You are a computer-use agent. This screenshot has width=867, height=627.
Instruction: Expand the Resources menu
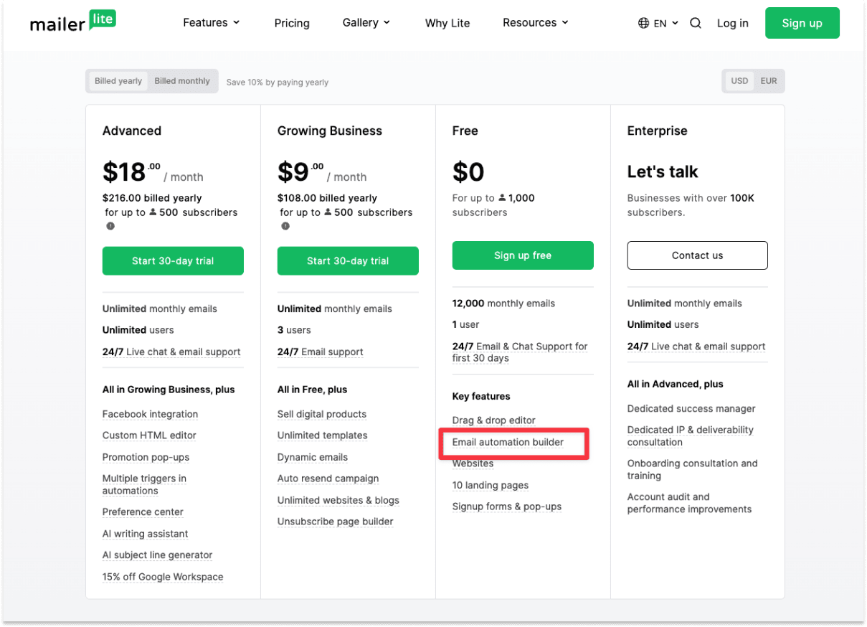pyautogui.click(x=534, y=22)
